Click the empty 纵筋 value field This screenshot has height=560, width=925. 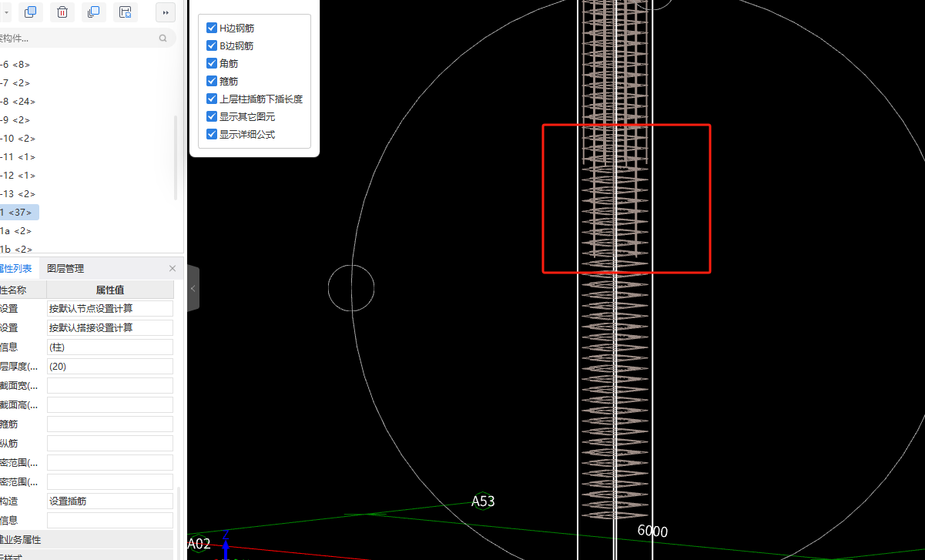coord(110,443)
